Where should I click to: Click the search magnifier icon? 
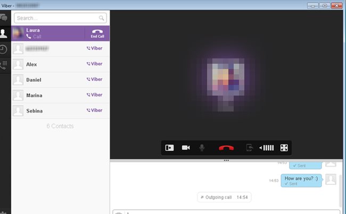click(x=101, y=18)
